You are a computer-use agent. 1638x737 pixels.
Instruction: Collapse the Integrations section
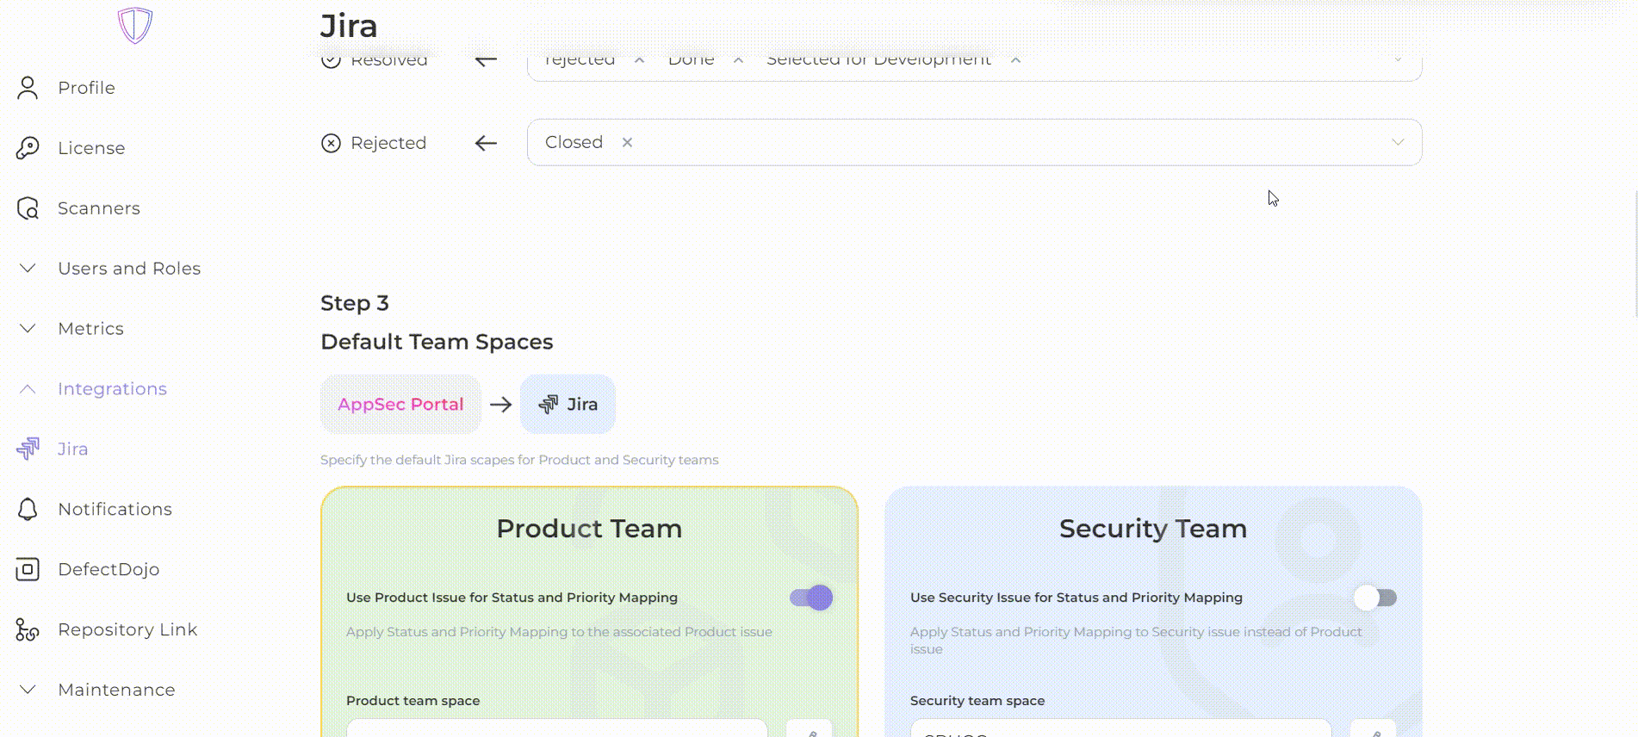coord(28,389)
